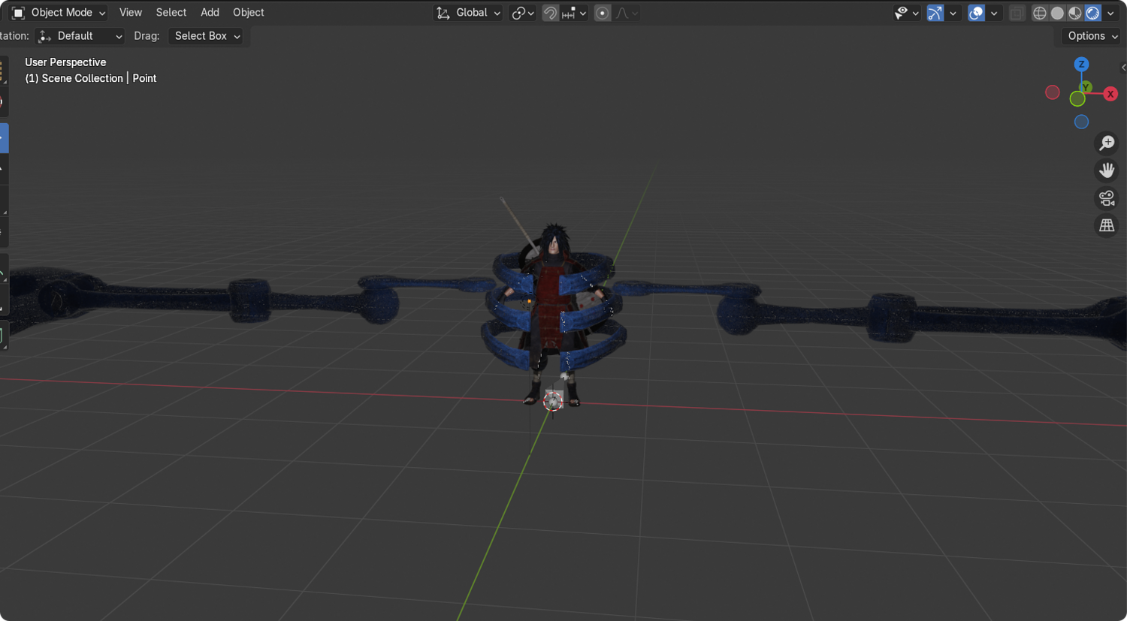The image size is (1127, 621).
Task: Select Rendered viewport shading
Action: coord(1093,13)
